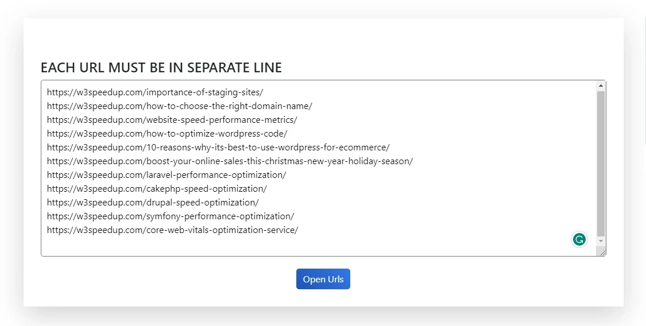This screenshot has width=646, height=326.
Task: Click the 10-reasons WordPress for ecommerce URL
Action: tap(218, 148)
